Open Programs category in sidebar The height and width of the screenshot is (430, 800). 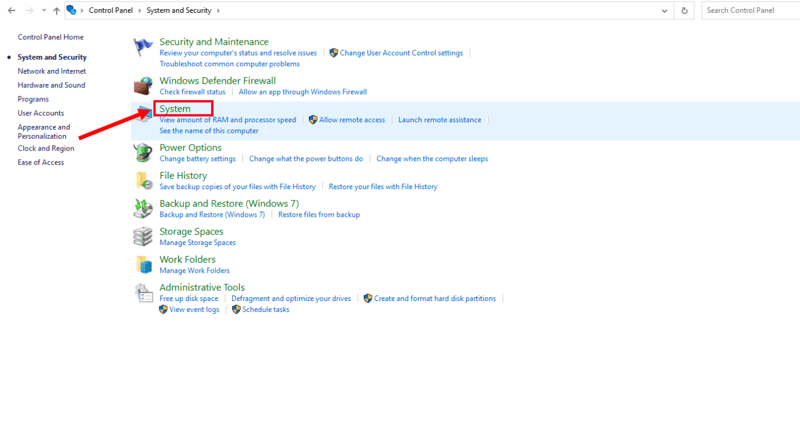33,100
